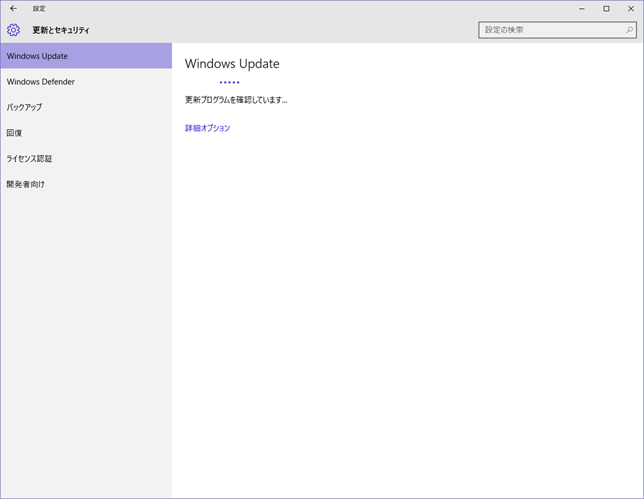Open the 詳細オプション link
Viewport: 644px width, 499px height.
(207, 128)
